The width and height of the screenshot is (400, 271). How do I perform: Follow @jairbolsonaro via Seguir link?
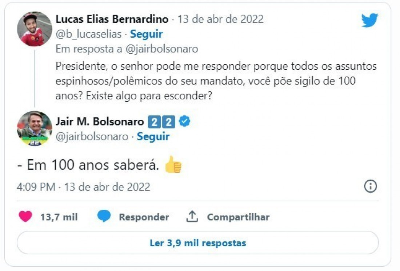pyautogui.click(x=153, y=136)
